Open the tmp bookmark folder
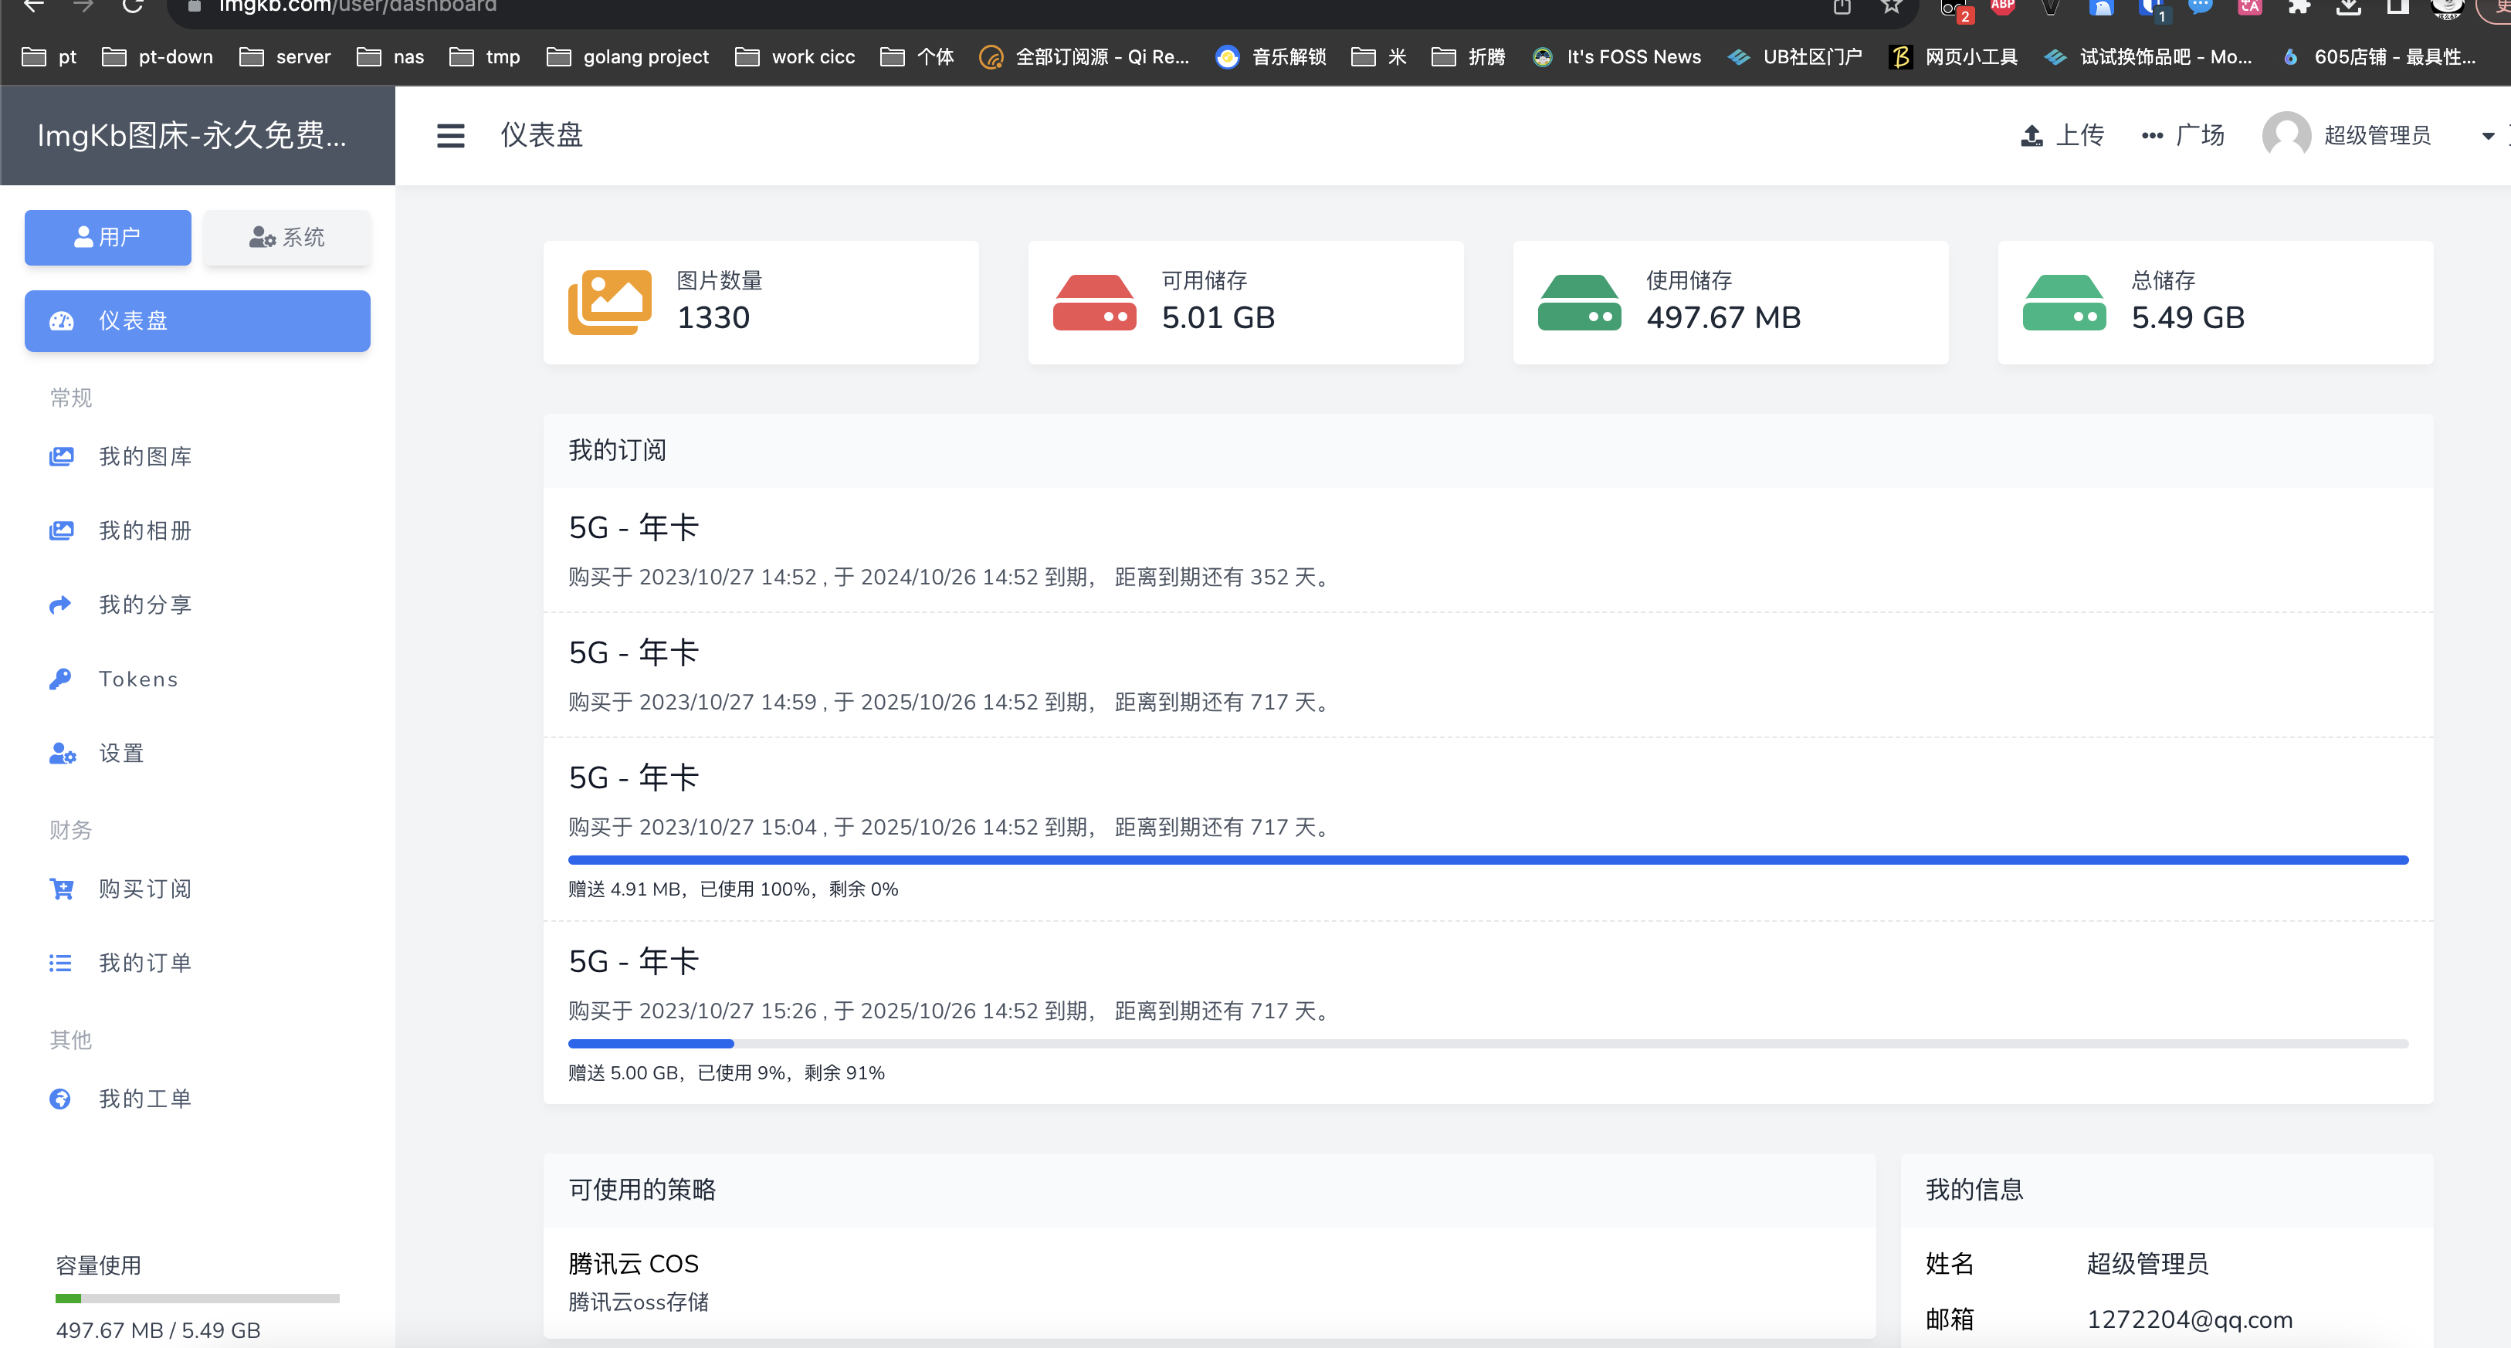2511x1348 pixels. (484, 56)
